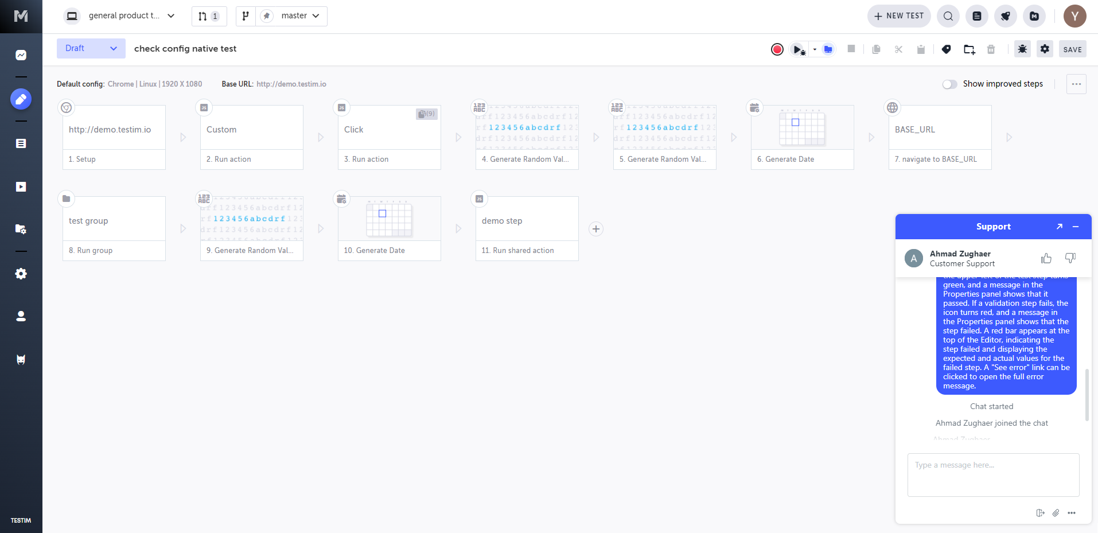Image resolution: width=1098 pixels, height=533 pixels.
Task: Open the run options dropdown arrow
Action: [815, 49]
